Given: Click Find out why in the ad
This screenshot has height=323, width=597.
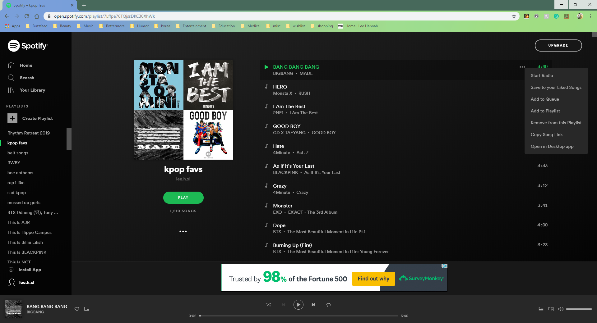Looking at the screenshot, I should 373,279.
